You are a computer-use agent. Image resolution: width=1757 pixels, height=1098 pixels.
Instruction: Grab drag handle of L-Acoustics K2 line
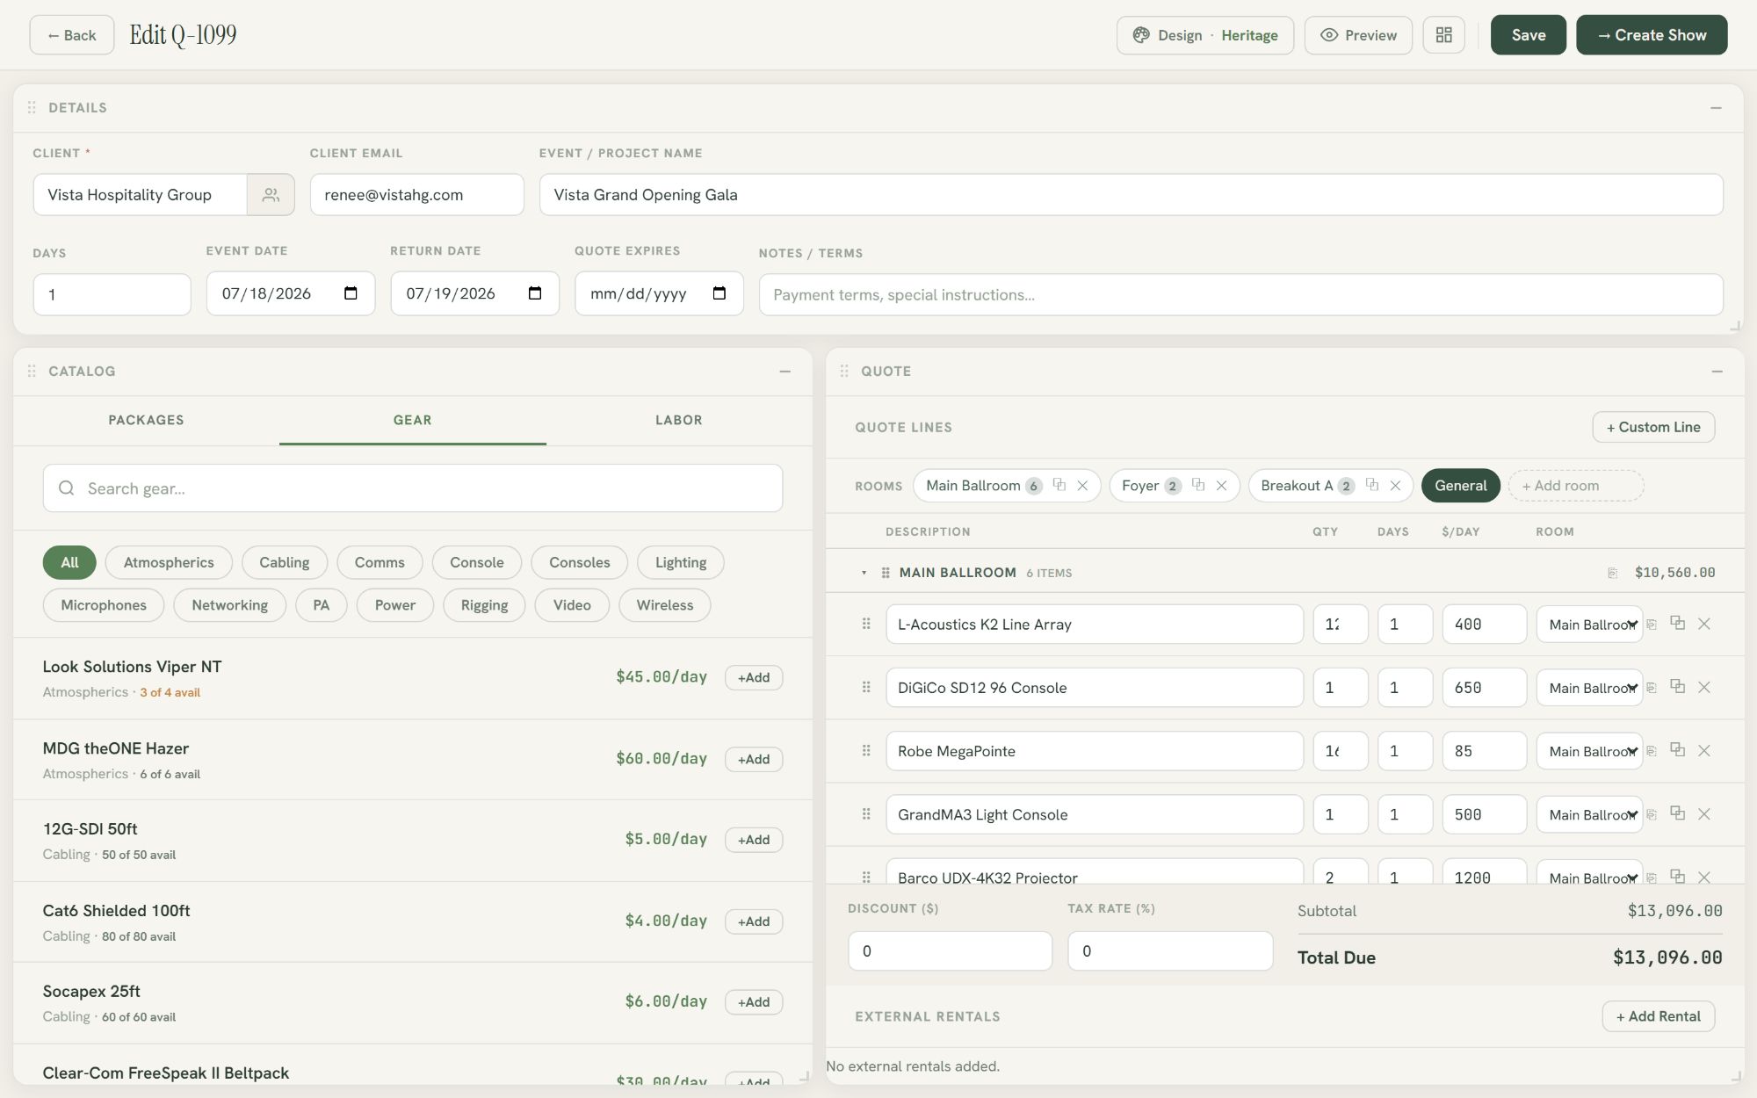click(866, 624)
